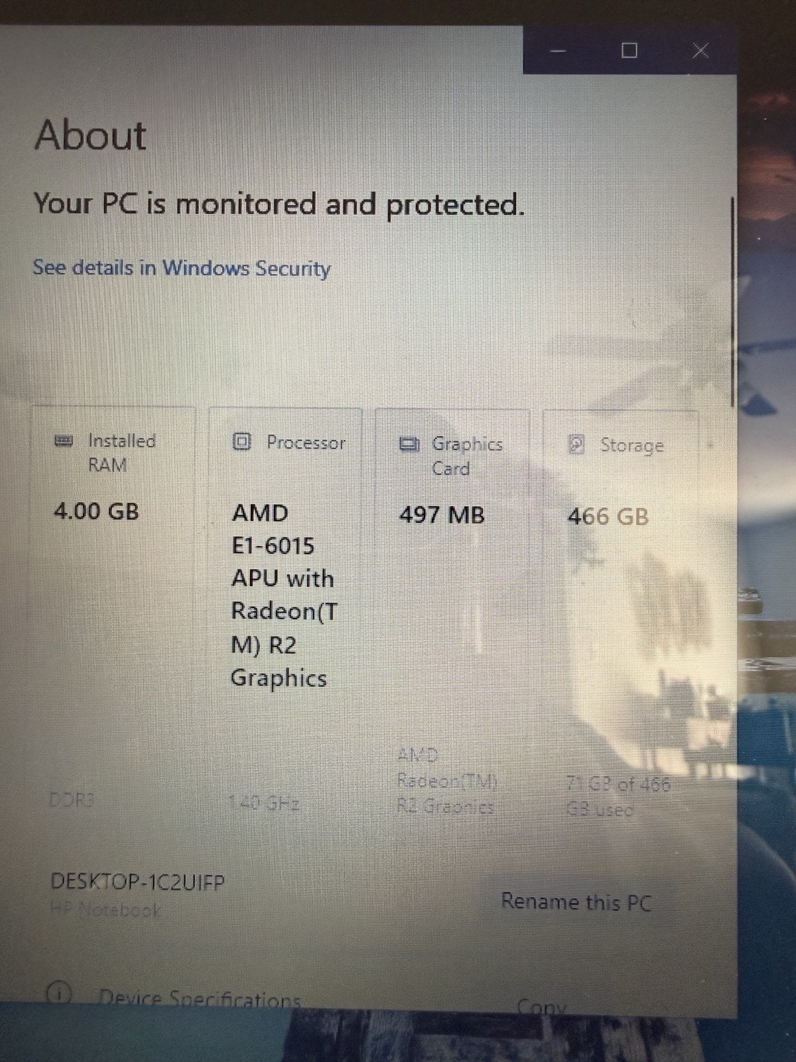This screenshot has width=796, height=1062.
Task: Click the Rename this PC button
Action: [576, 902]
